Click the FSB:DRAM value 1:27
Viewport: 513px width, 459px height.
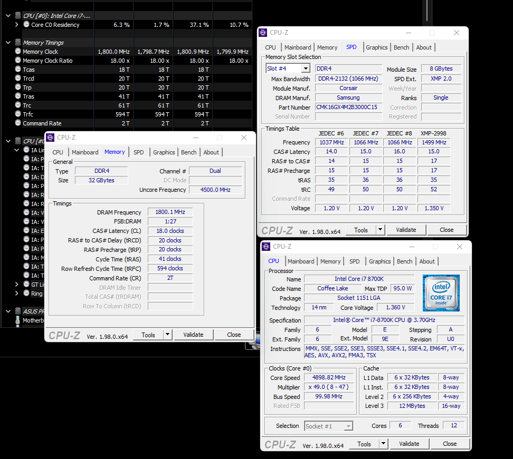click(x=170, y=221)
